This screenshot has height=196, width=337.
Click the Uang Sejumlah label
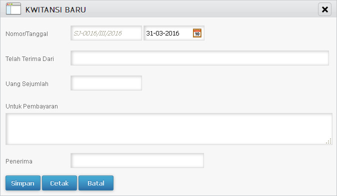[27, 84]
